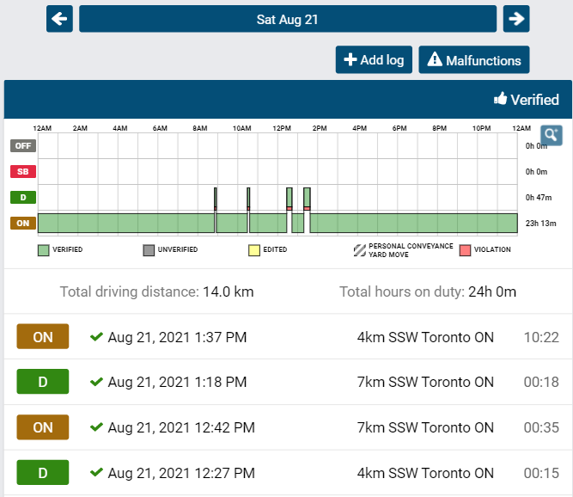573x497 pixels.
Task: Open the Malfunctions button
Action: pyautogui.click(x=474, y=59)
